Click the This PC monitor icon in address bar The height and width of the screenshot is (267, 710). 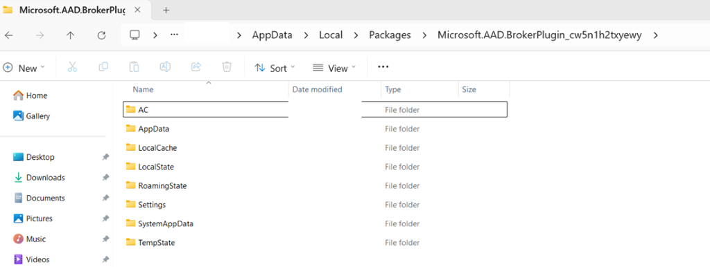(134, 35)
